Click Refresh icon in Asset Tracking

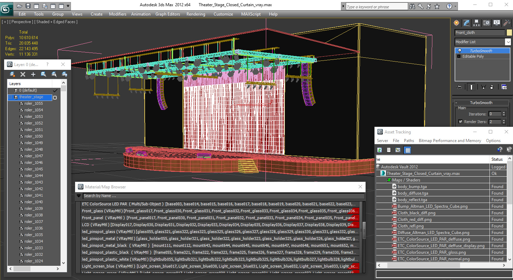click(x=380, y=150)
